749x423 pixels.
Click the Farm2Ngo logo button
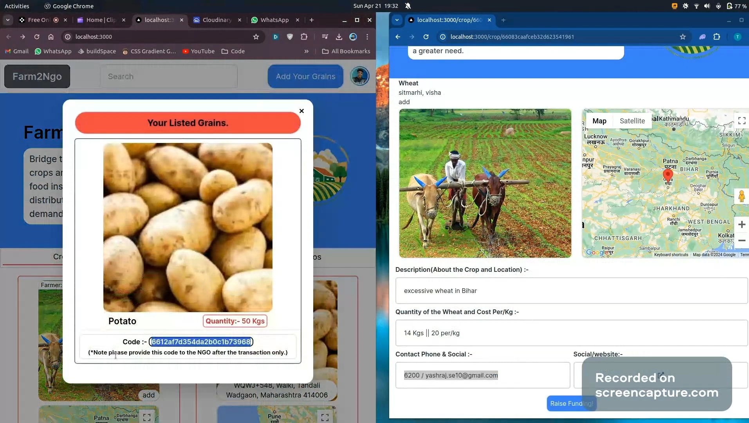(x=37, y=76)
